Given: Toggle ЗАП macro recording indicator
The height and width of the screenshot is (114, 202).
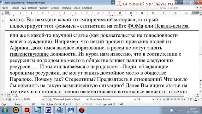Looking at the screenshot, I should pos(78,104).
